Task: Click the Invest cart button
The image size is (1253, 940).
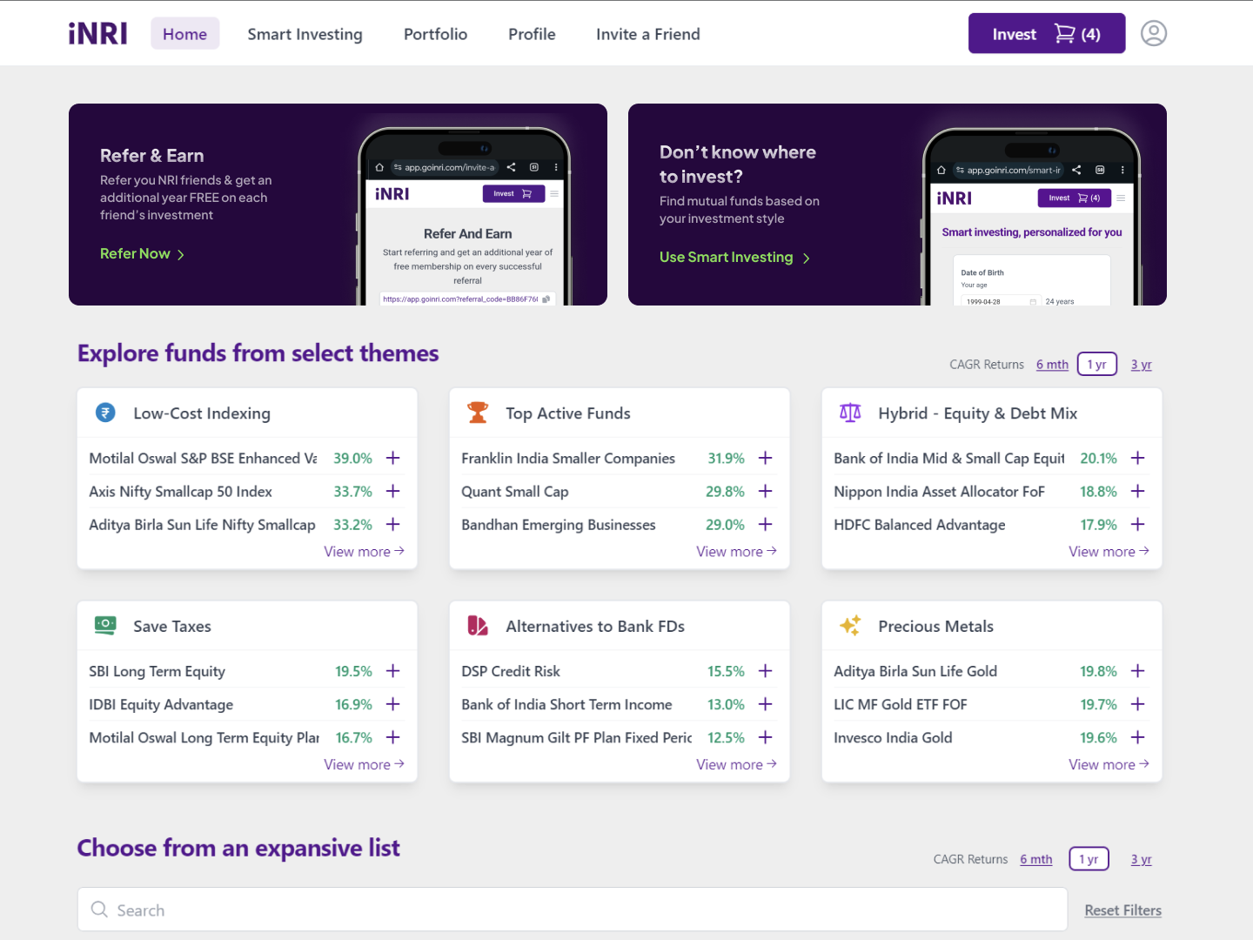Action: (1047, 33)
